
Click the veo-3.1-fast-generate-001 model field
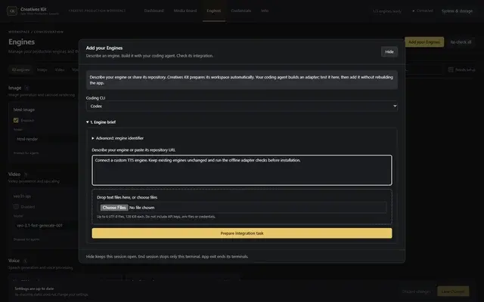click(x=46, y=226)
